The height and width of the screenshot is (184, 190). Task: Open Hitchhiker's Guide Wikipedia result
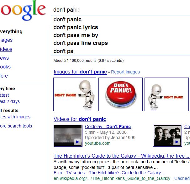119,156
